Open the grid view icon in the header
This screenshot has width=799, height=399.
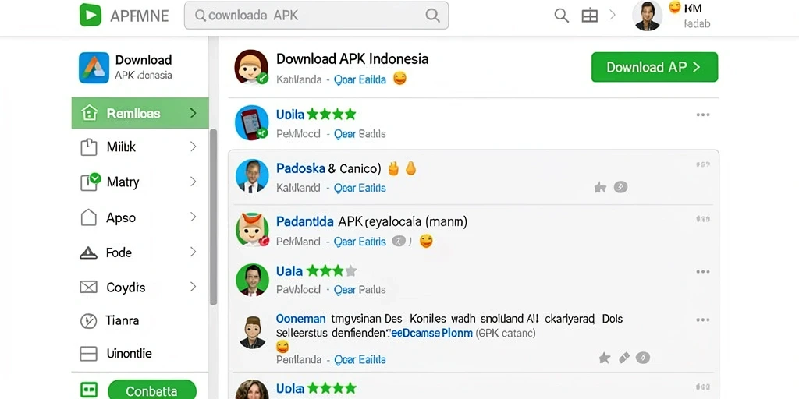pyautogui.click(x=590, y=16)
